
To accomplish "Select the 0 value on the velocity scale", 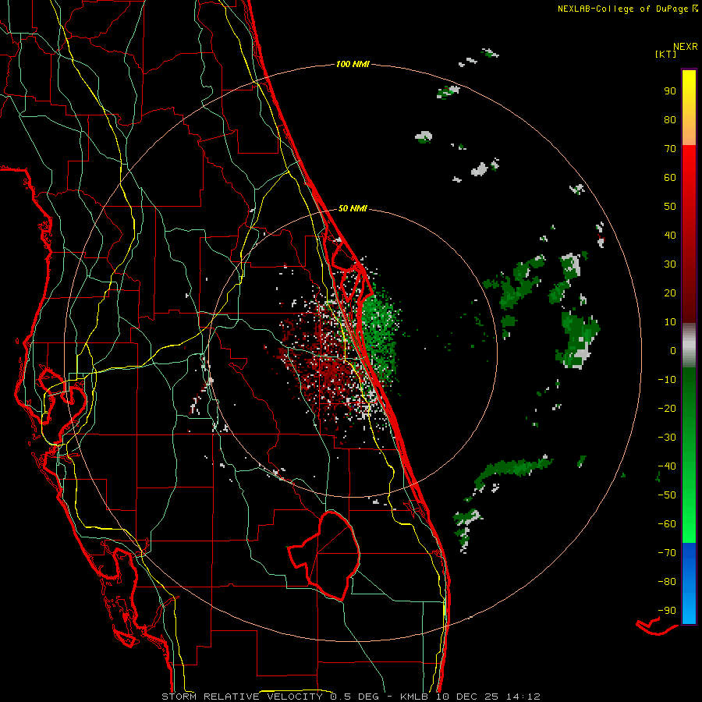I will point(673,351).
